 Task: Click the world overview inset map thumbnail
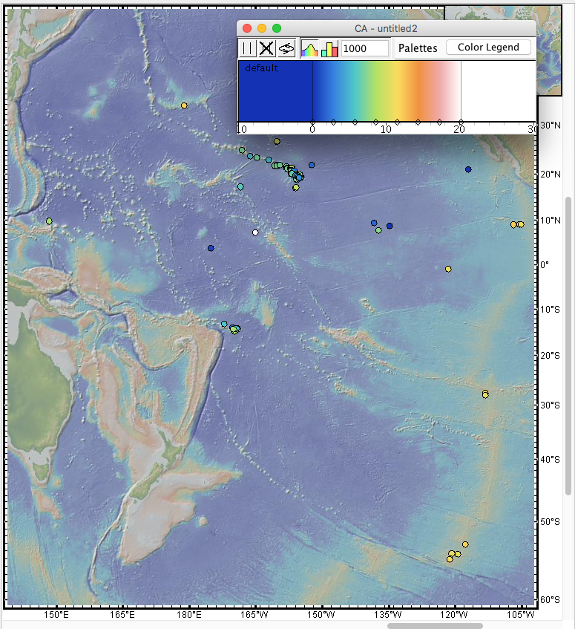(548, 50)
